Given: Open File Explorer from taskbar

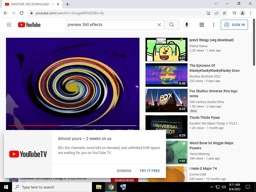Looking at the screenshot, I should (98, 187).
